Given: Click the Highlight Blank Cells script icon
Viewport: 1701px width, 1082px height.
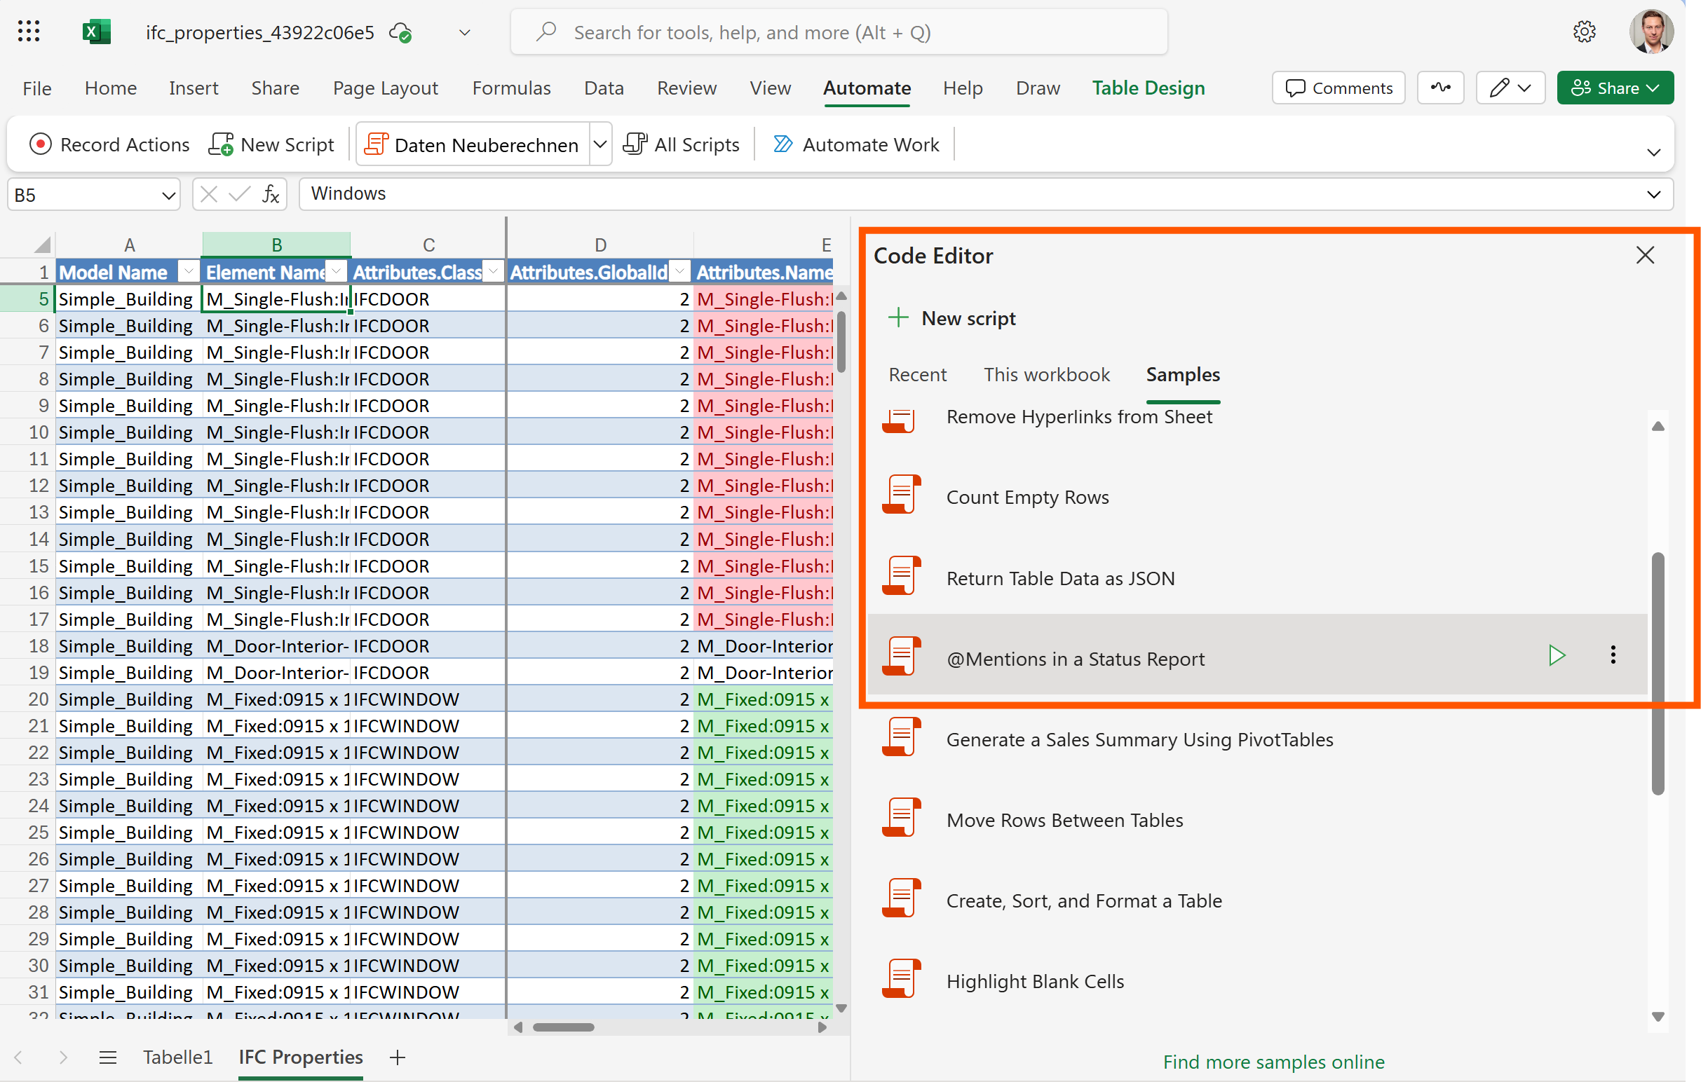Looking at the screenshot, I should [902, 979].
